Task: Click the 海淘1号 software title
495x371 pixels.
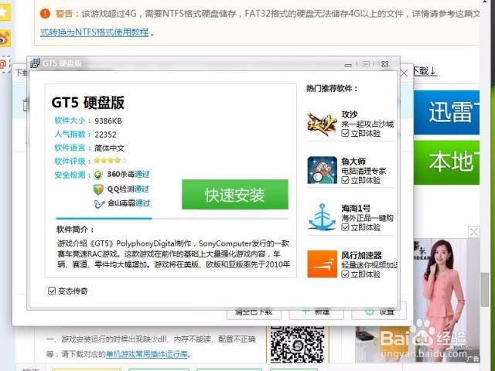Action: click(x=356, y=208)
